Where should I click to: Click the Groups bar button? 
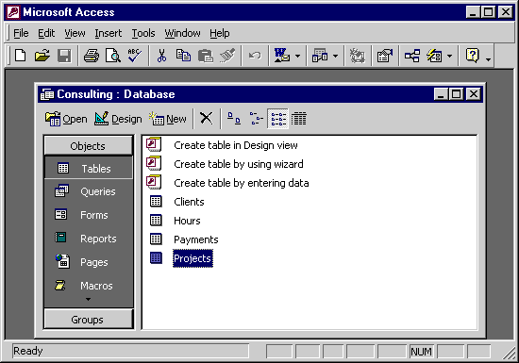point(88,320)
